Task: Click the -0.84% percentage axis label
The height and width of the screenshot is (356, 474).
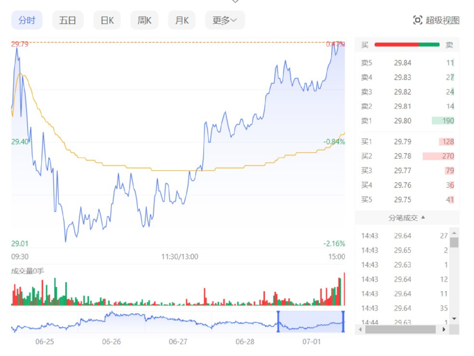Action: tap(334, 141)
